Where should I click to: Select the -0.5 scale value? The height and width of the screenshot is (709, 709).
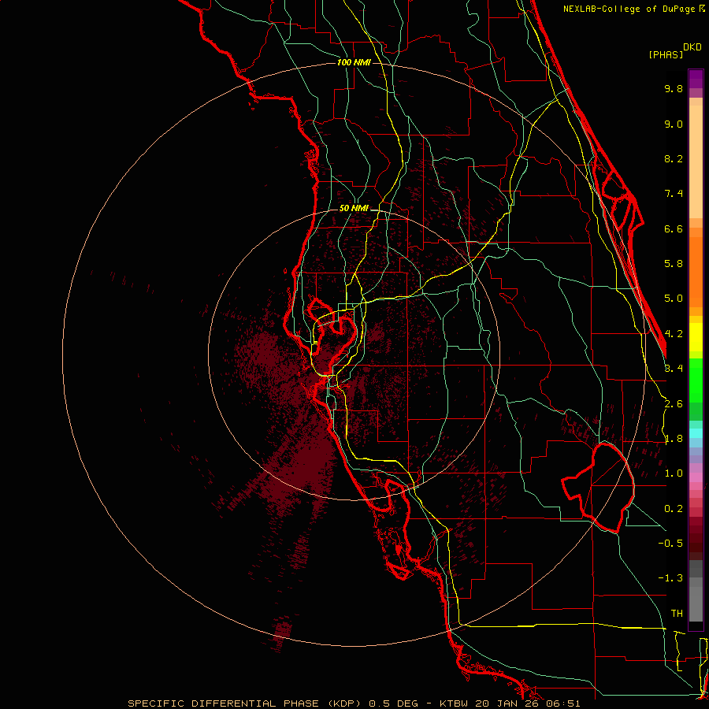pyautogui.click(x=670, y=543)
